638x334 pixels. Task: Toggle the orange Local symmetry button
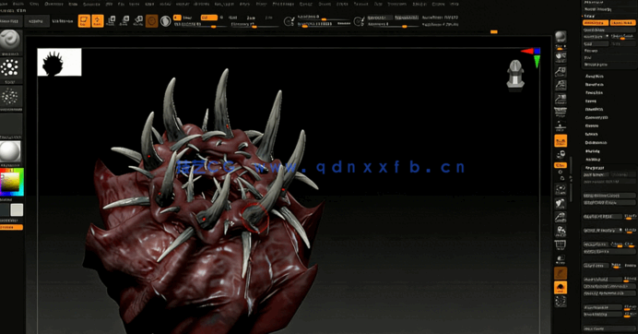(561, 141)
